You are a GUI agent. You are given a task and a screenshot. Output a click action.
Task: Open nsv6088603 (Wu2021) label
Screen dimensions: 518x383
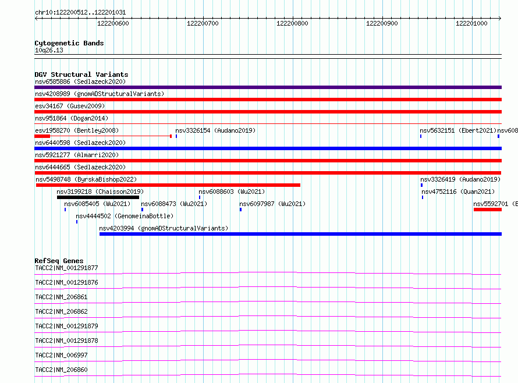232,191
